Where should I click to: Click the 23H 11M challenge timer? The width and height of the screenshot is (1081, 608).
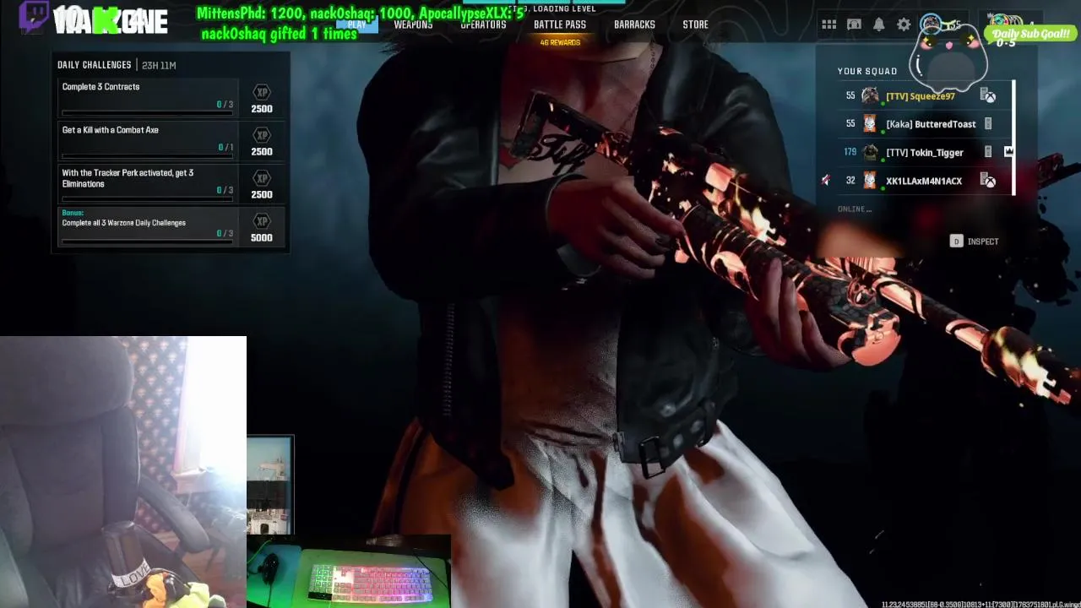point(159,65)
